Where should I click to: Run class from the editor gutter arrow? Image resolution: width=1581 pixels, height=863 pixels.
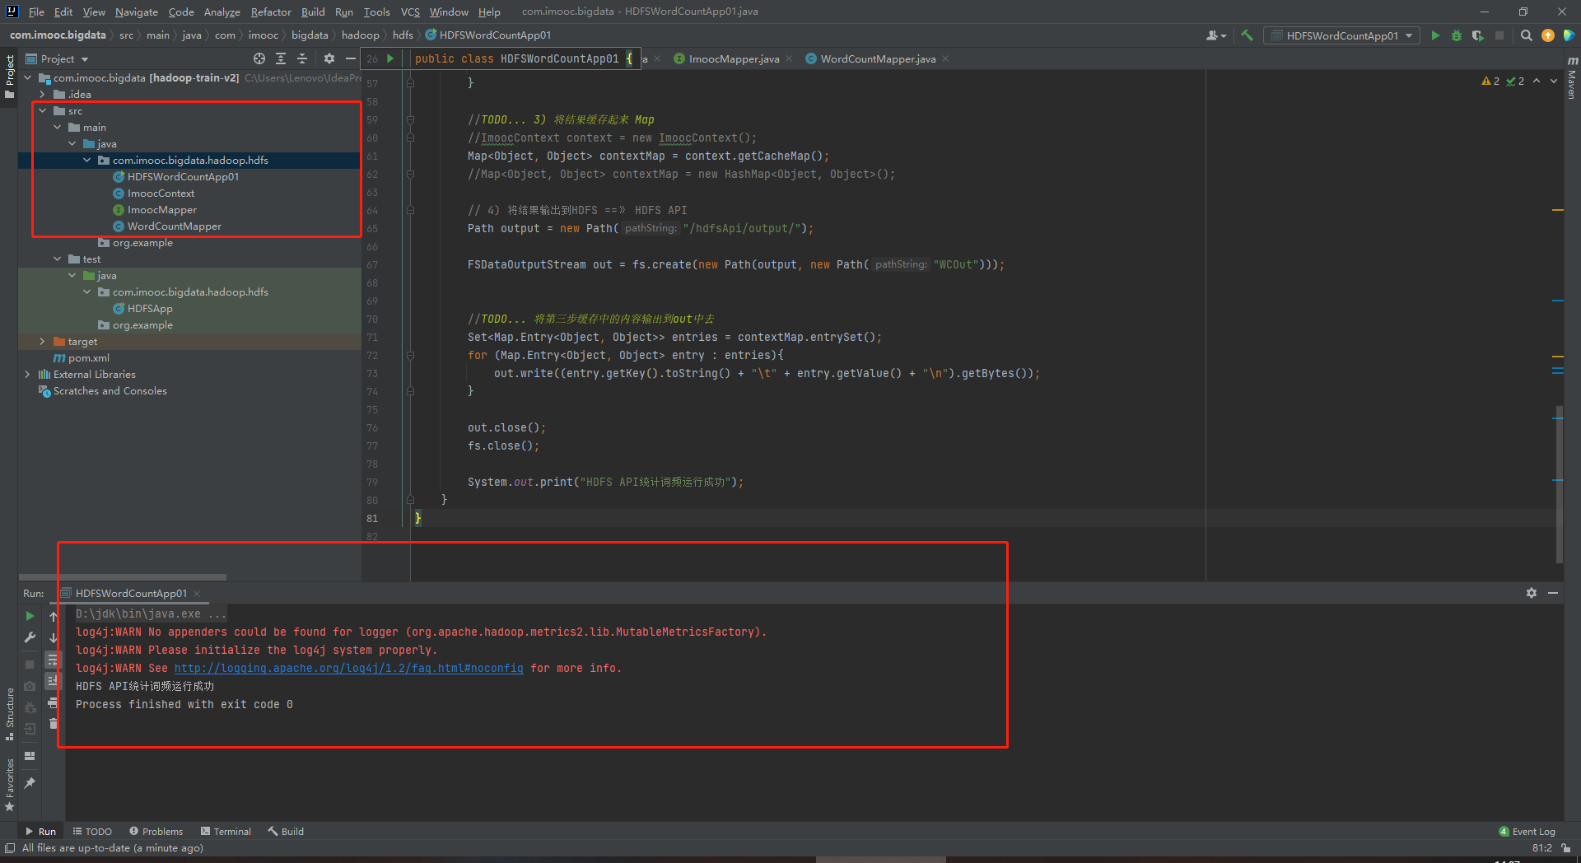click(x=390, y=58)
